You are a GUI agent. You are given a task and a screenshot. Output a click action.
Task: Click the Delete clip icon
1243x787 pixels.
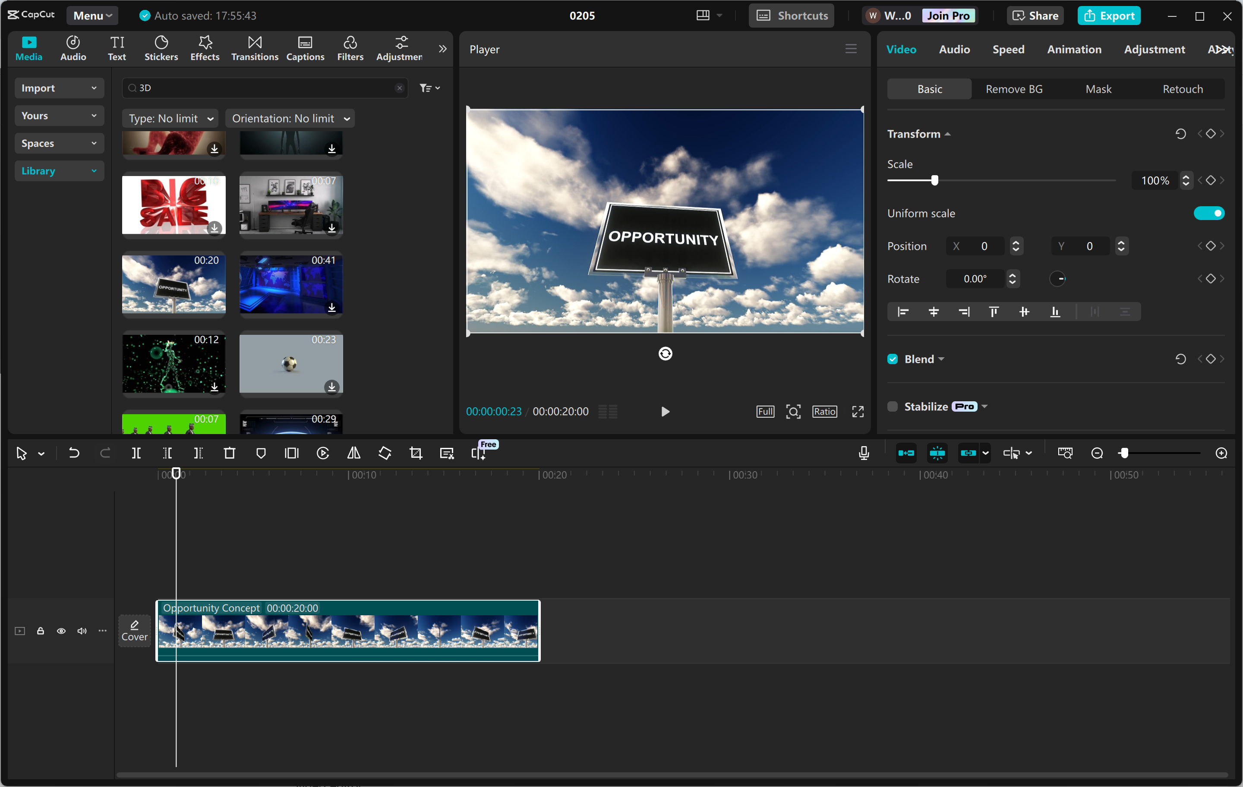pos(230,453)
